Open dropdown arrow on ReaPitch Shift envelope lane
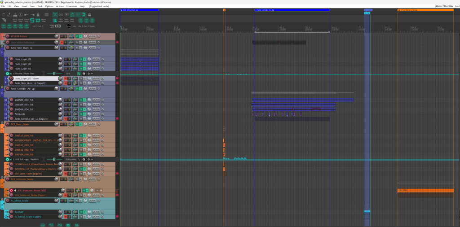The image size is (460, 227). [92, 159]
